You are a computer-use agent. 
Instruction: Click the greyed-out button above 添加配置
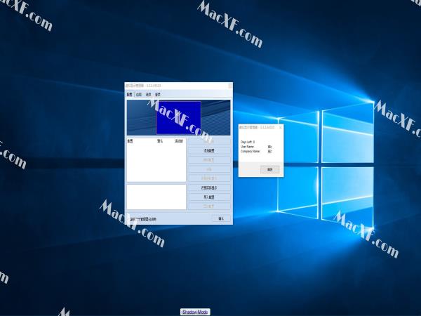(208, 141)
